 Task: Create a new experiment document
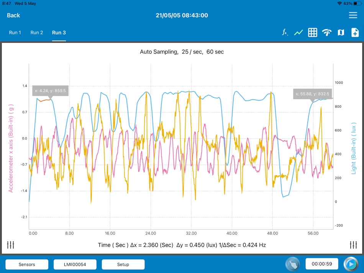(355, 33)
